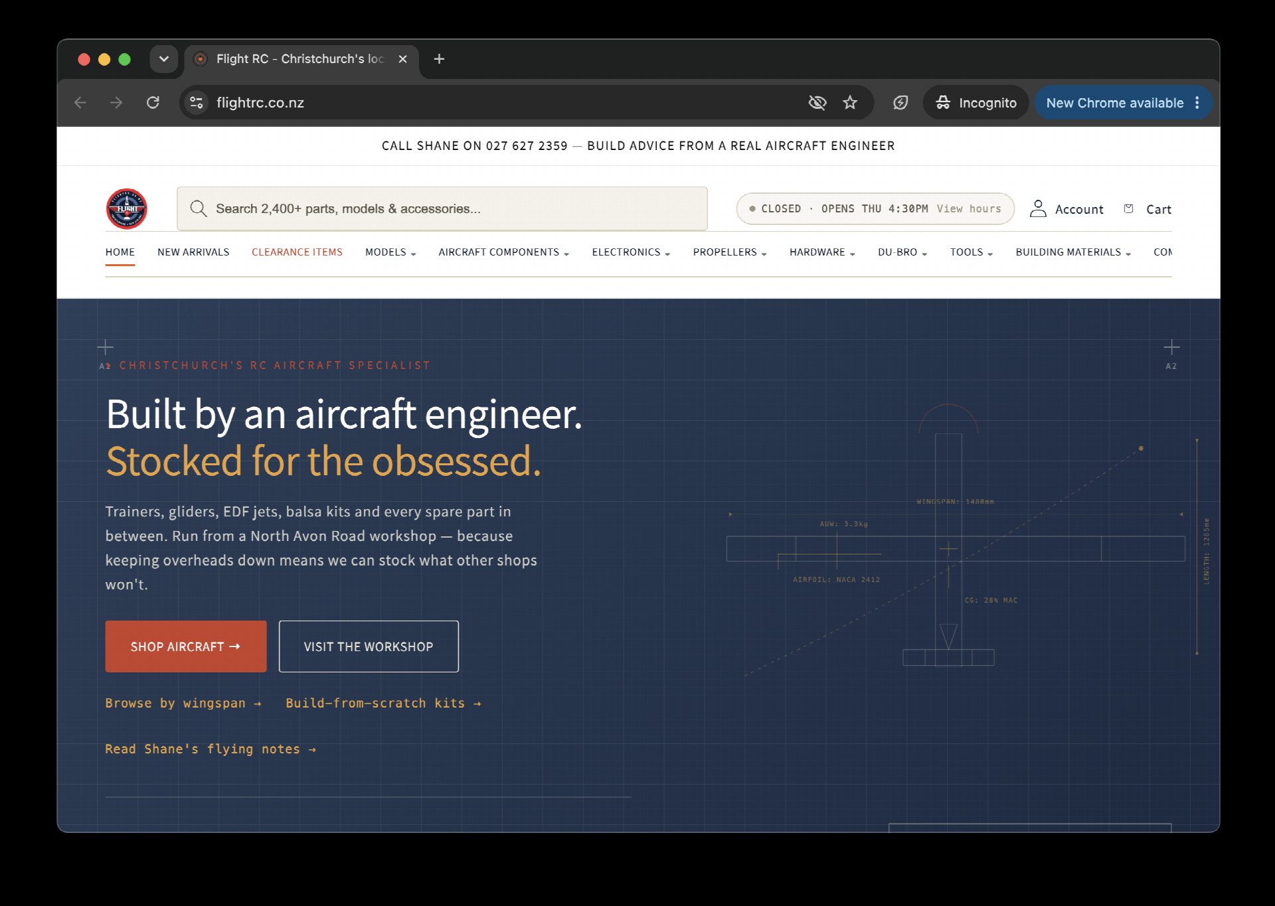Click the Shop Aircraft button
Viewport: 1275px width, 906px height.
tap(186, 646)
